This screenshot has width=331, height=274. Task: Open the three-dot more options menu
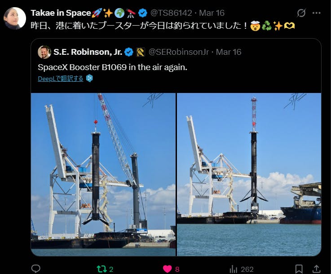(x=316, y=13)
